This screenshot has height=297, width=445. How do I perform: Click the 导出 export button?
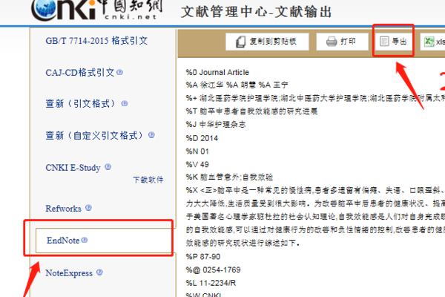pos(393,42)
